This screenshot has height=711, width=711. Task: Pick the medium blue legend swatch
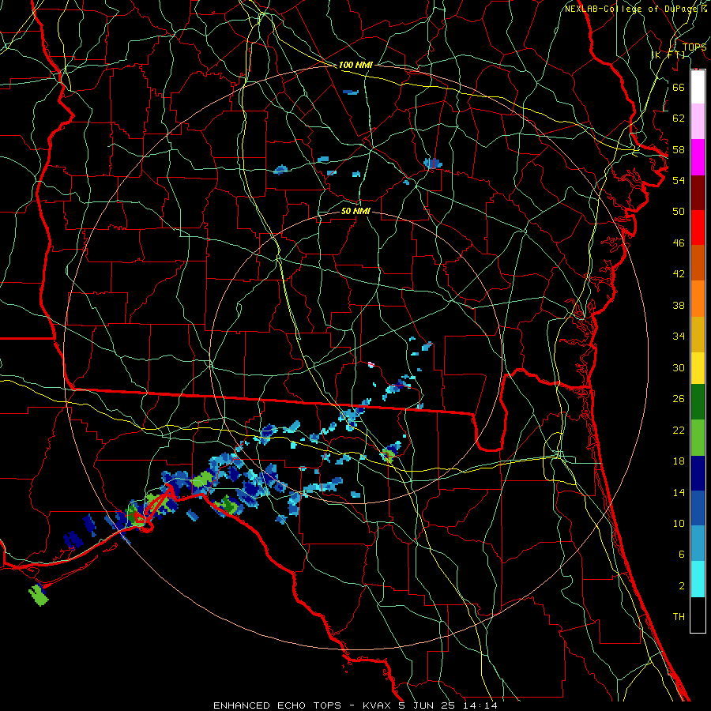(x=698, y=508)
